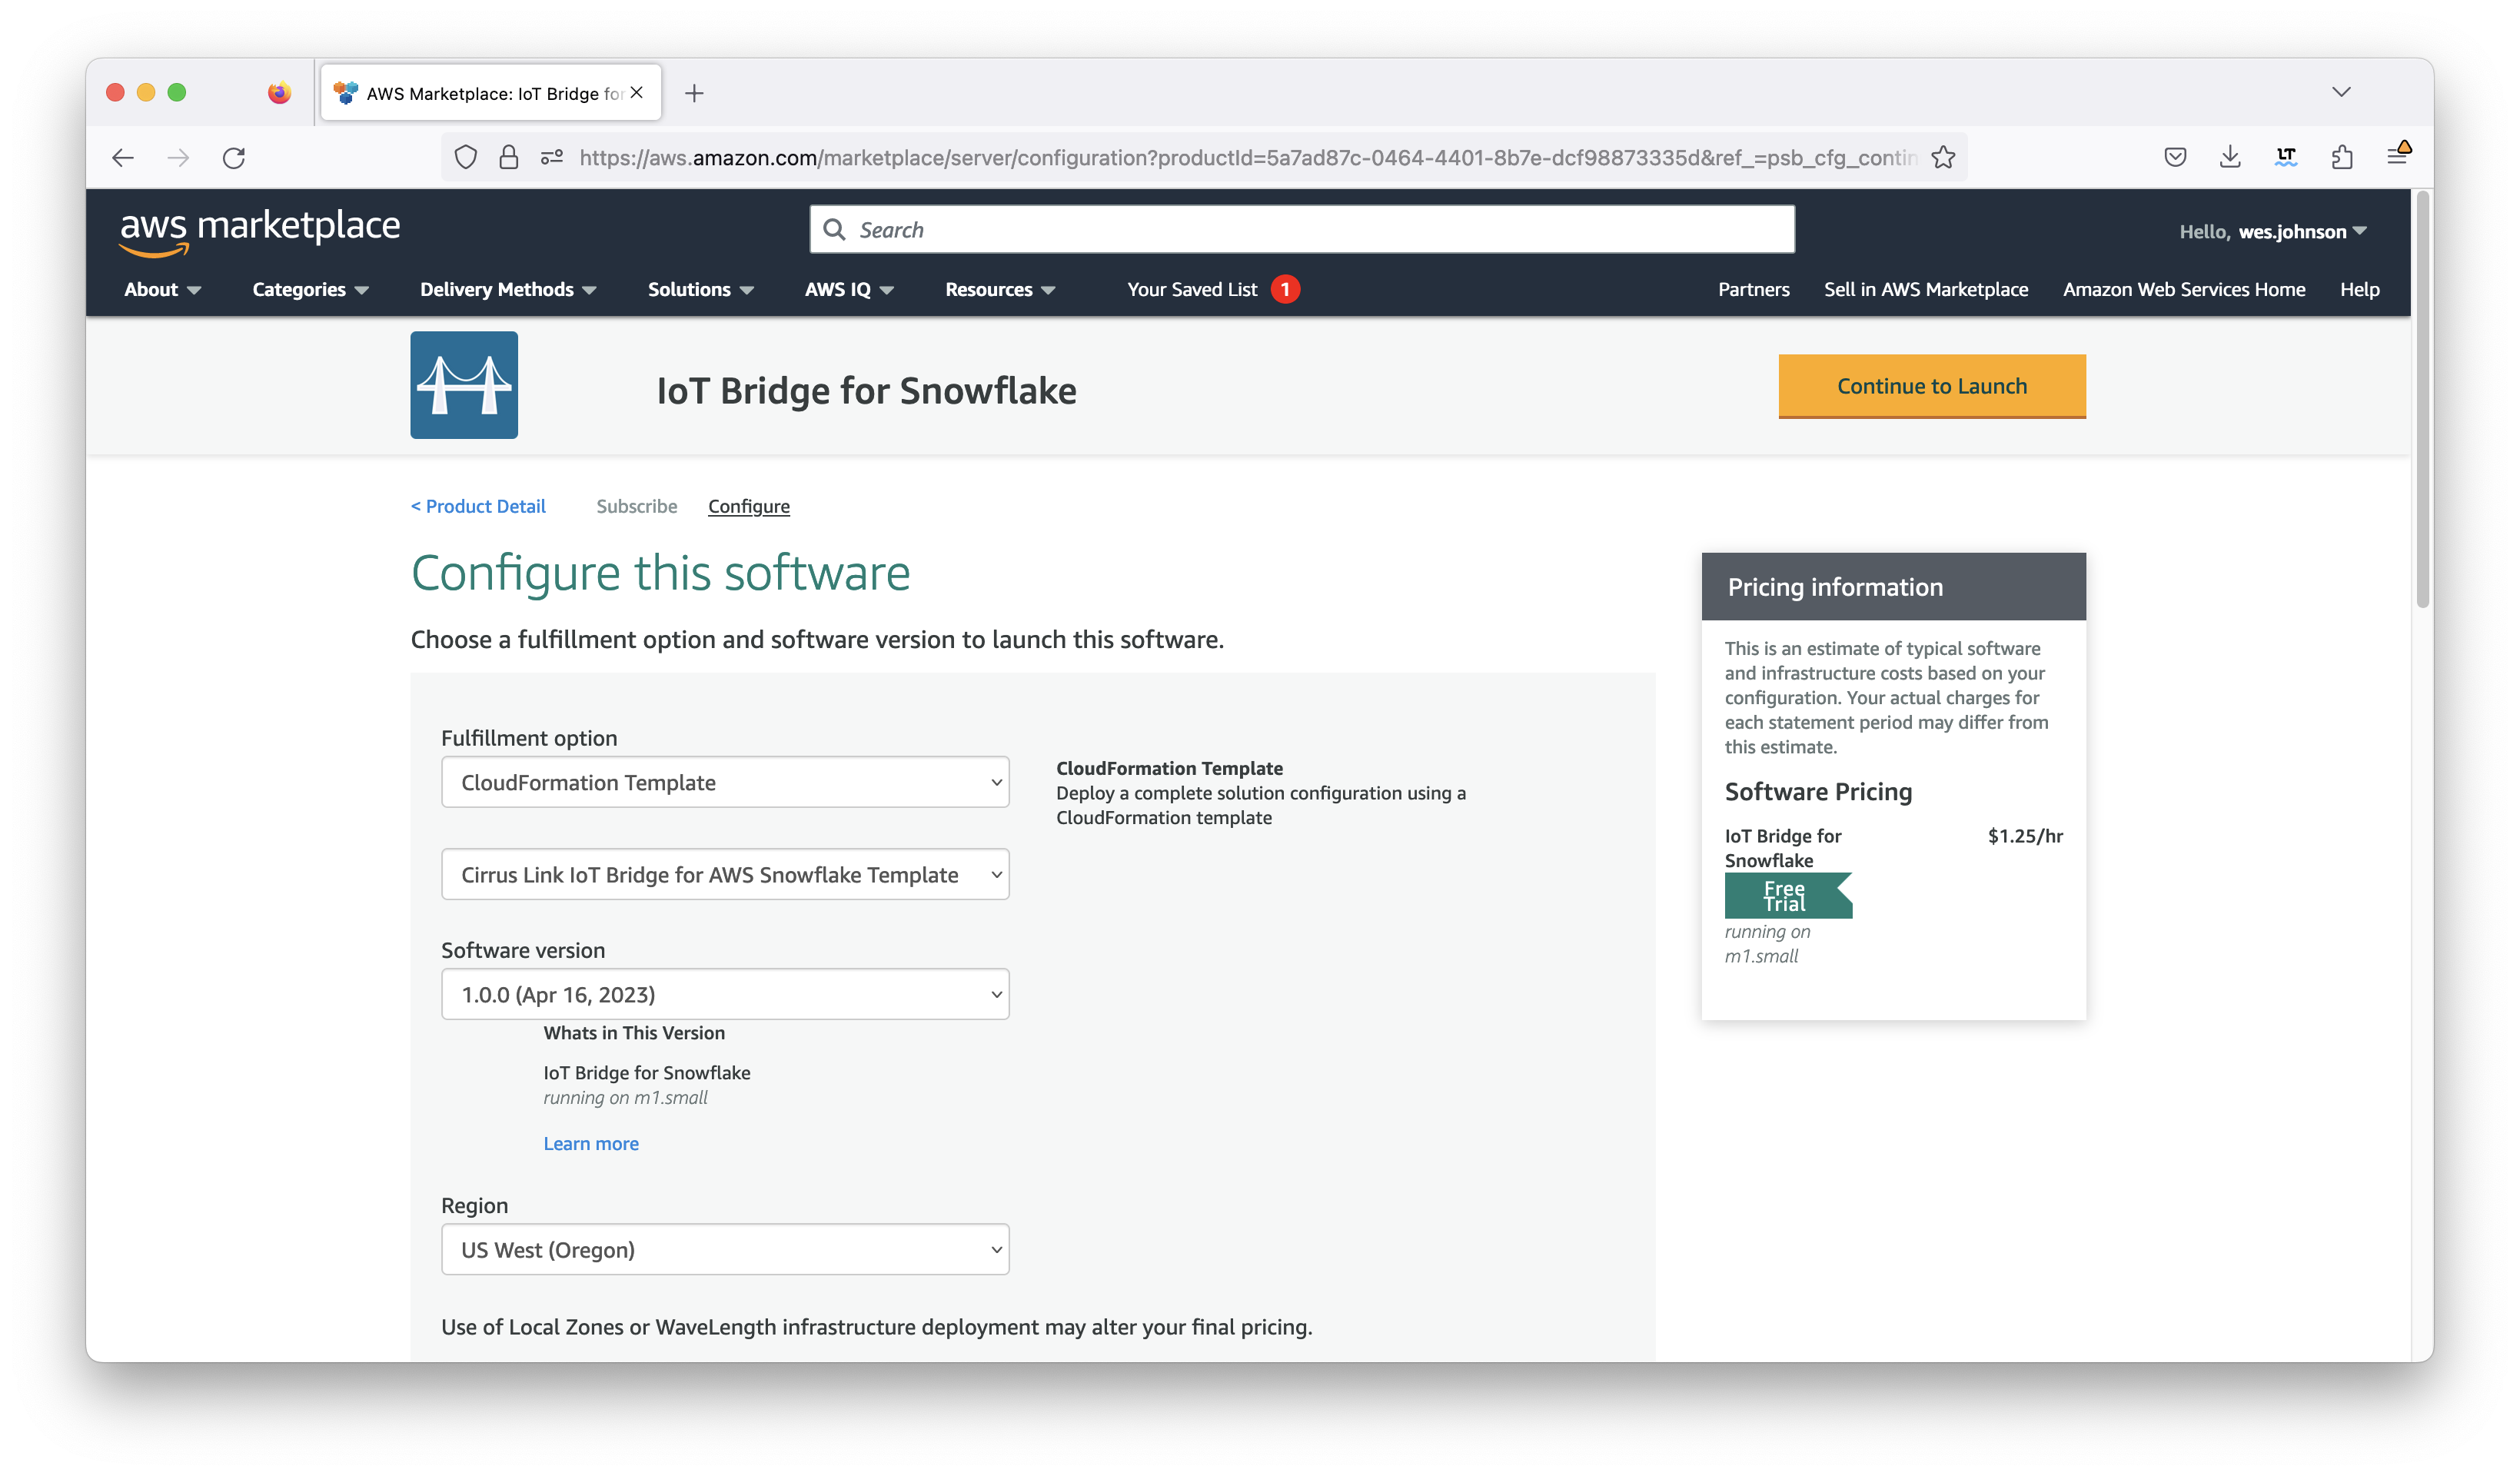Click the Continue to Launch button
The image size is (2520, 1476).
1932,386
